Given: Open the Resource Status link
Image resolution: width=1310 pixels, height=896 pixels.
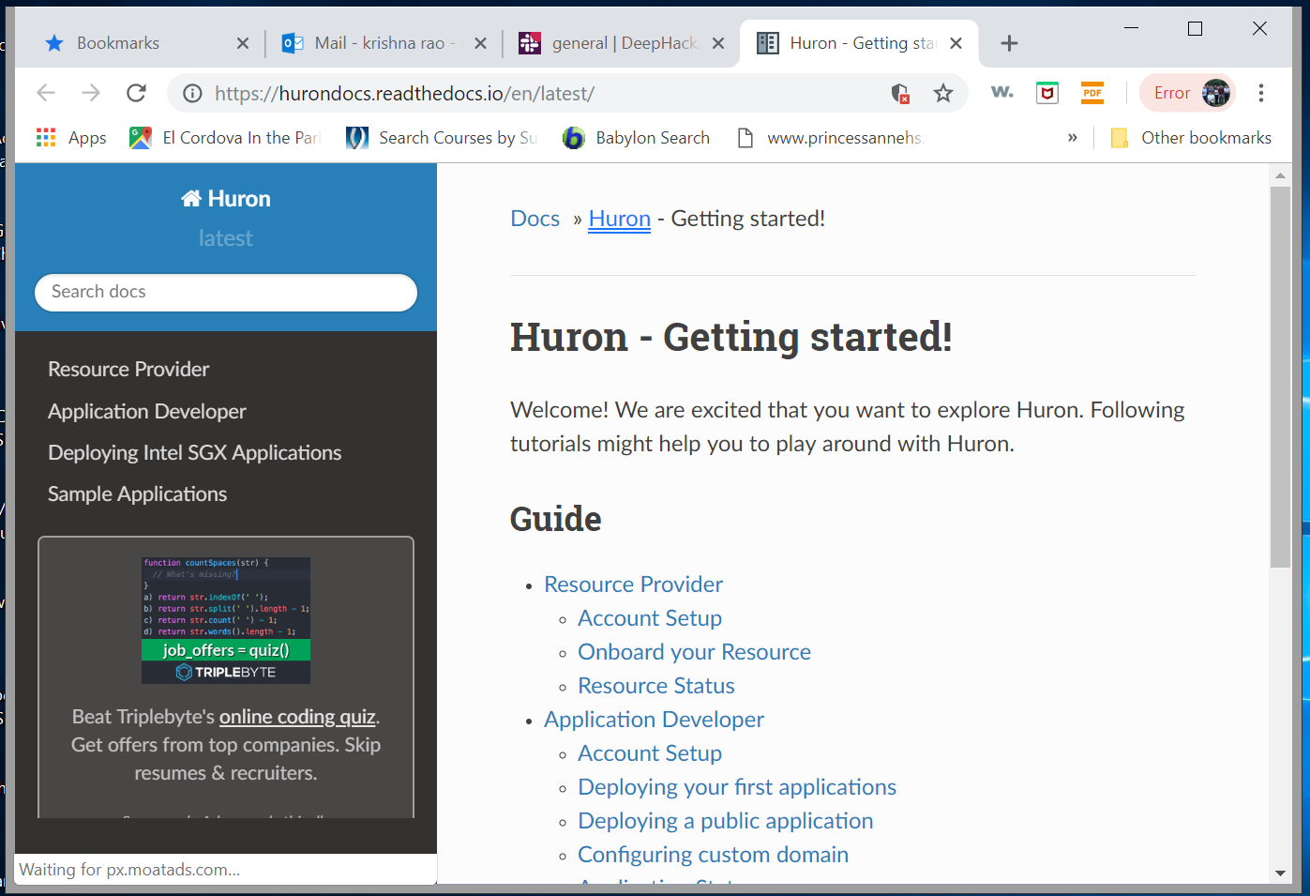Looking at the screenshot, I should pos(656,686).
